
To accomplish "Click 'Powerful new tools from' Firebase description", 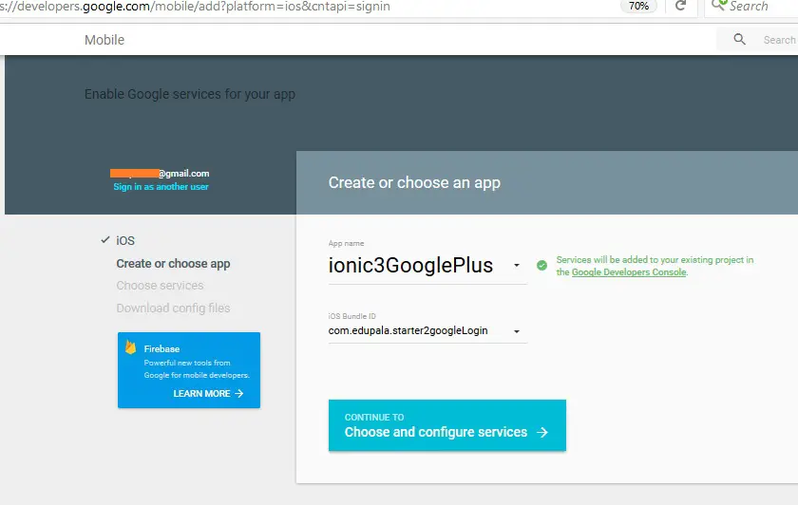I will 197,369.
